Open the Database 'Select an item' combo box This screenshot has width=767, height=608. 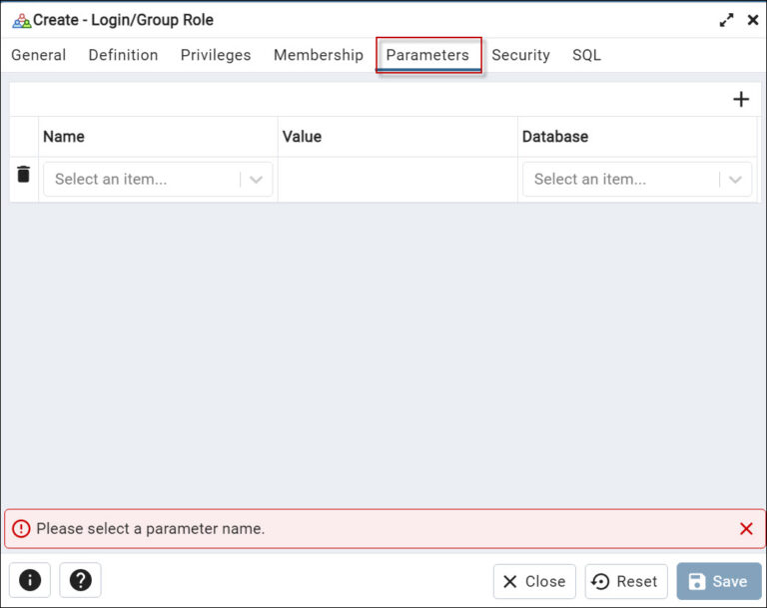[x=637, y=180]
